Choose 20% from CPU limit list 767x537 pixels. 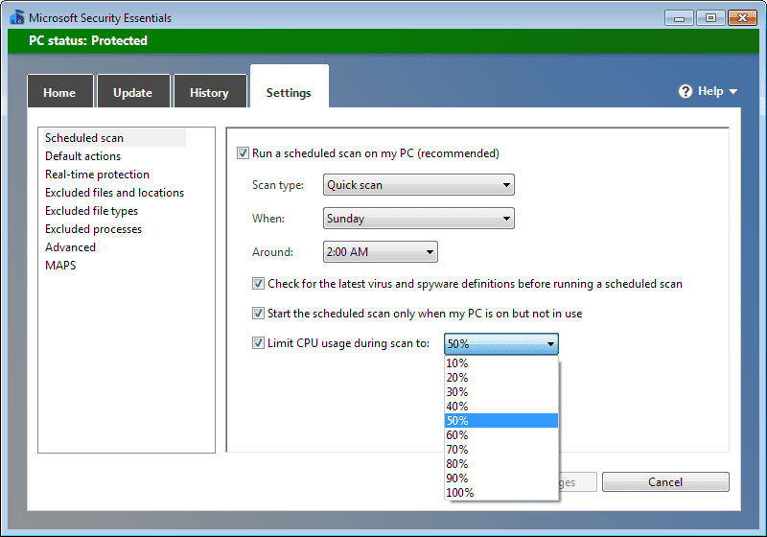[x=500, y=378]
